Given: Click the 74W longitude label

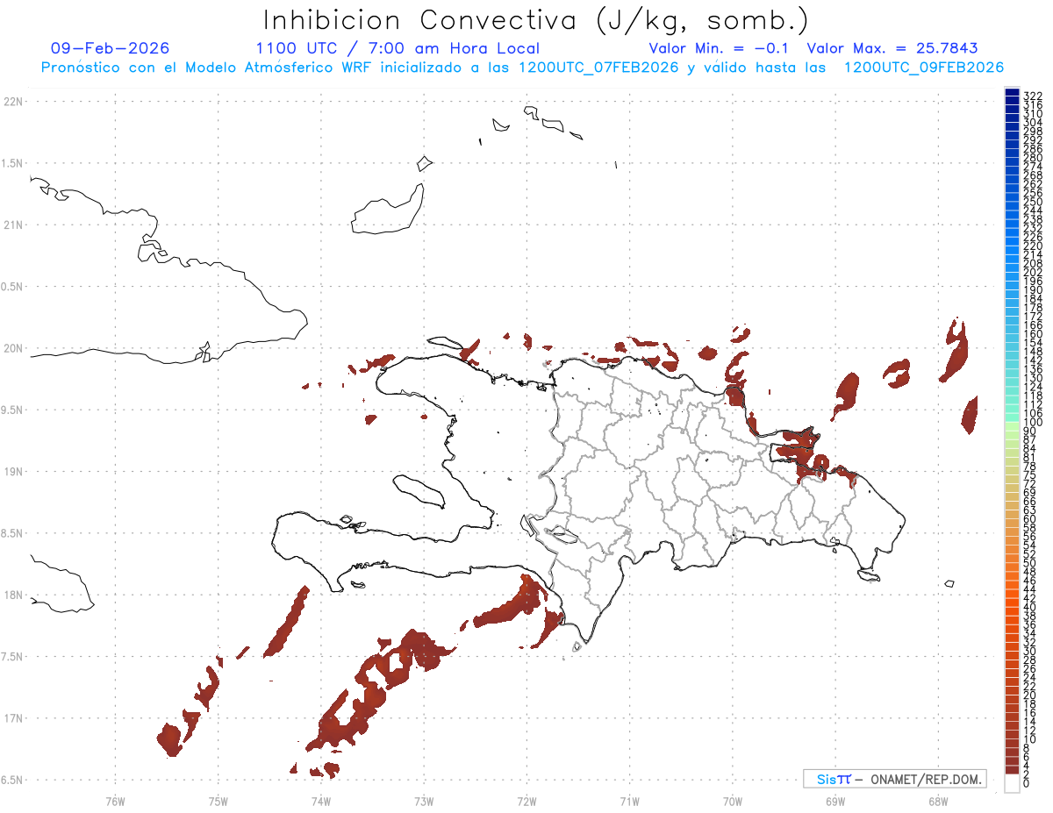Looking at the screenshot, I should [x=320, y=801].
